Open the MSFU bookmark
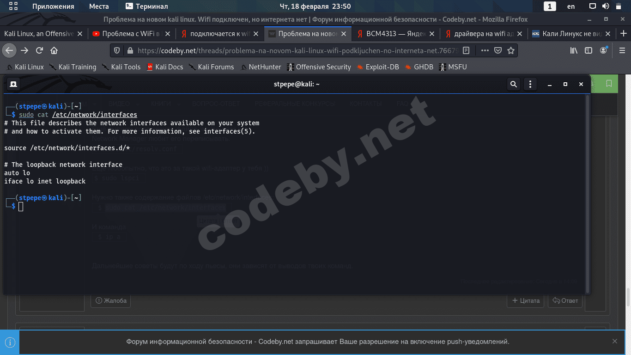Viewport: 631px width, 355px height. 453,67
